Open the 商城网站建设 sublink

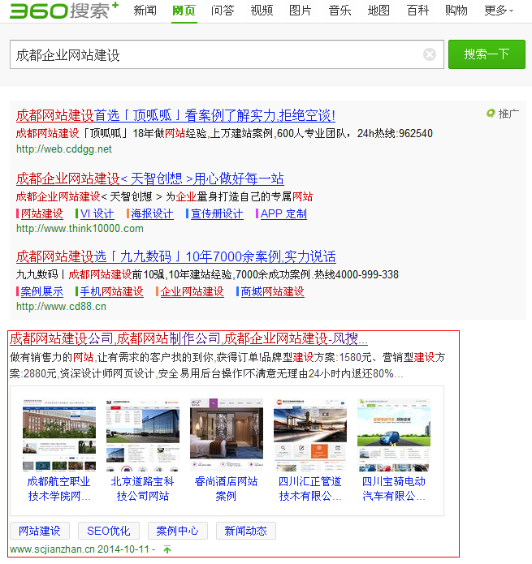click(272, 291)
